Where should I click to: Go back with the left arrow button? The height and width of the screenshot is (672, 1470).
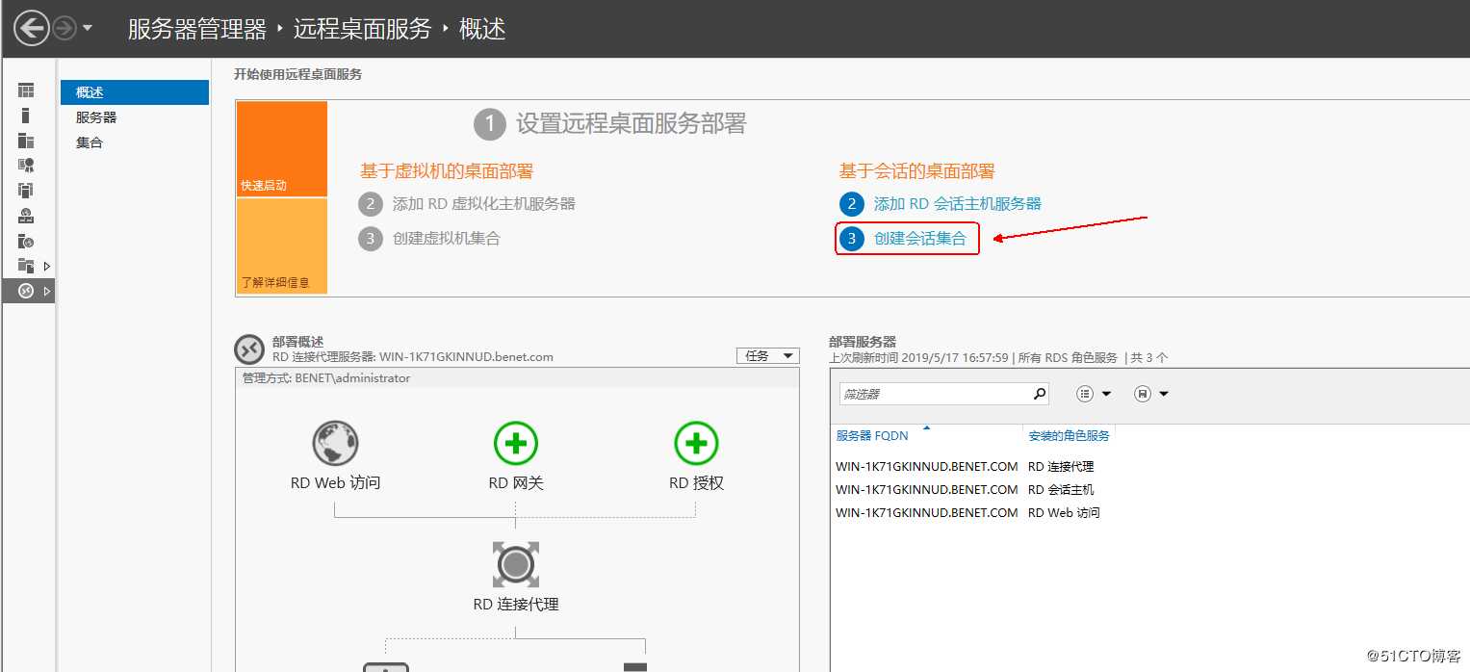32,29
